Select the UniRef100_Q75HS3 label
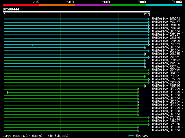Screen dimensions: 185x138 (166, 79)
